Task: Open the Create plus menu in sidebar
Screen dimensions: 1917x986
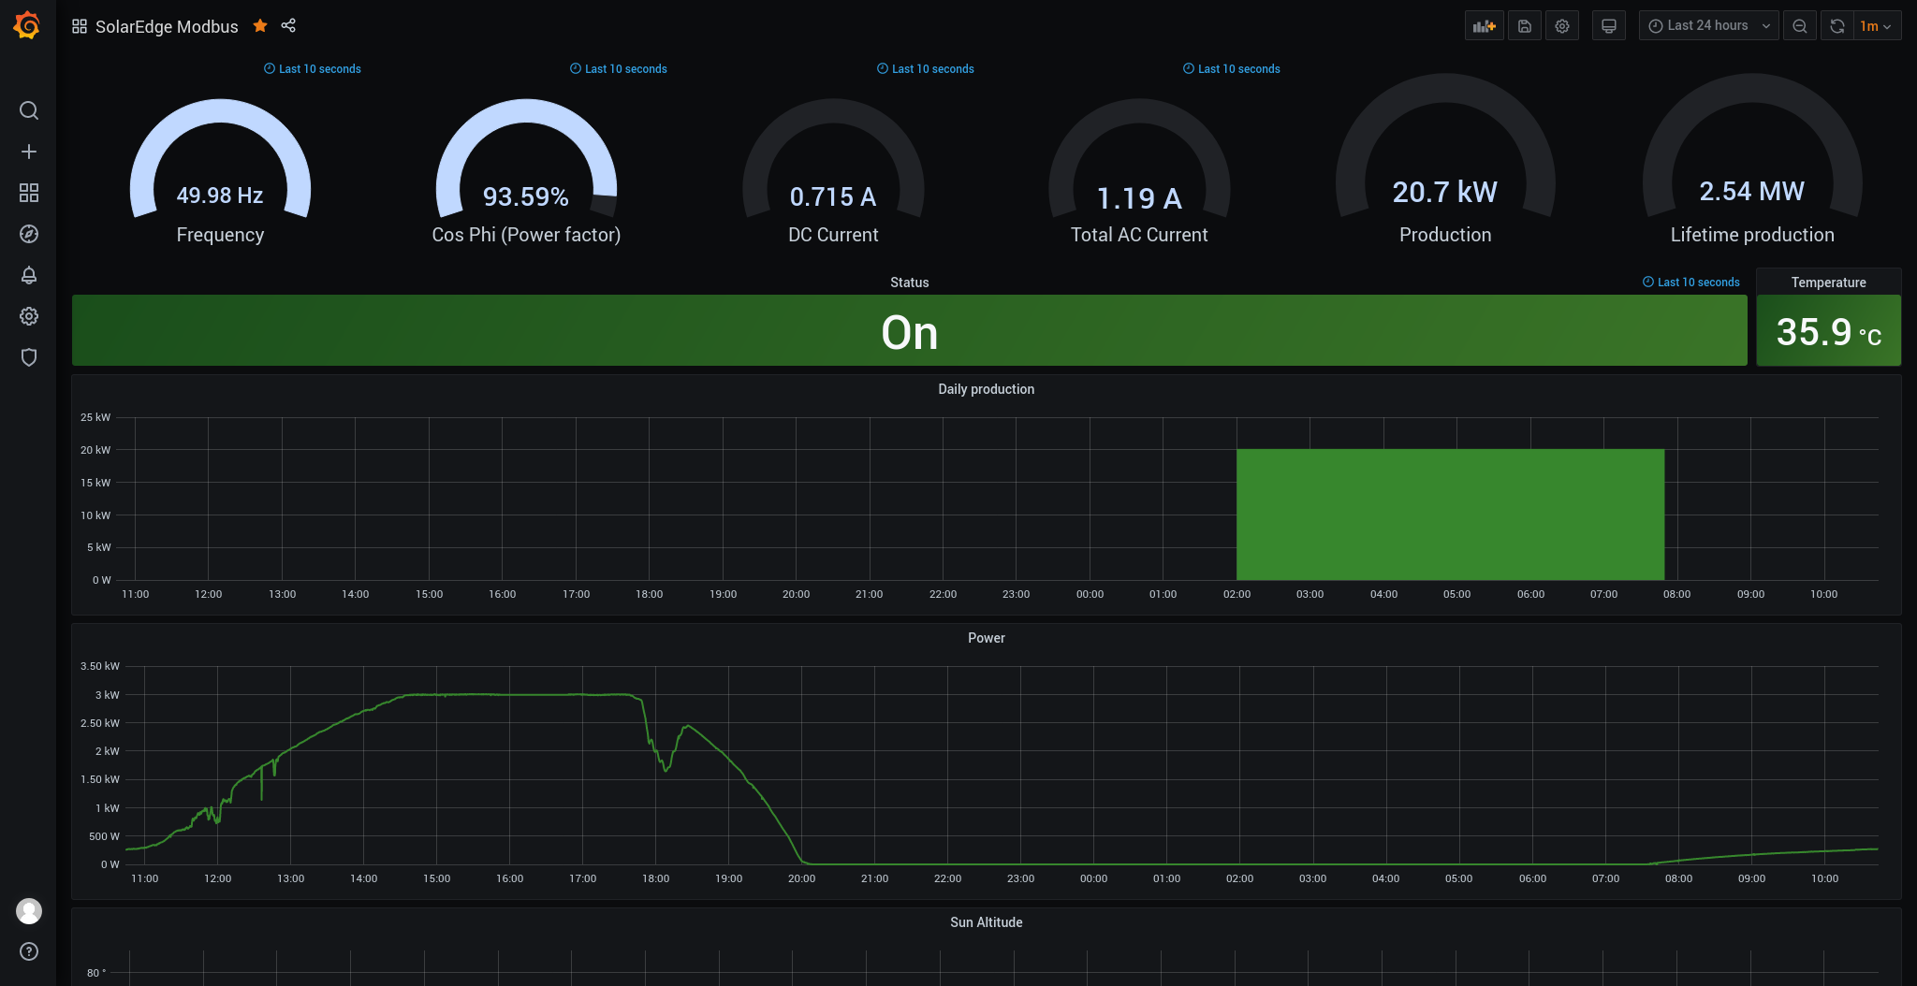Action: (x=29, y=152)
